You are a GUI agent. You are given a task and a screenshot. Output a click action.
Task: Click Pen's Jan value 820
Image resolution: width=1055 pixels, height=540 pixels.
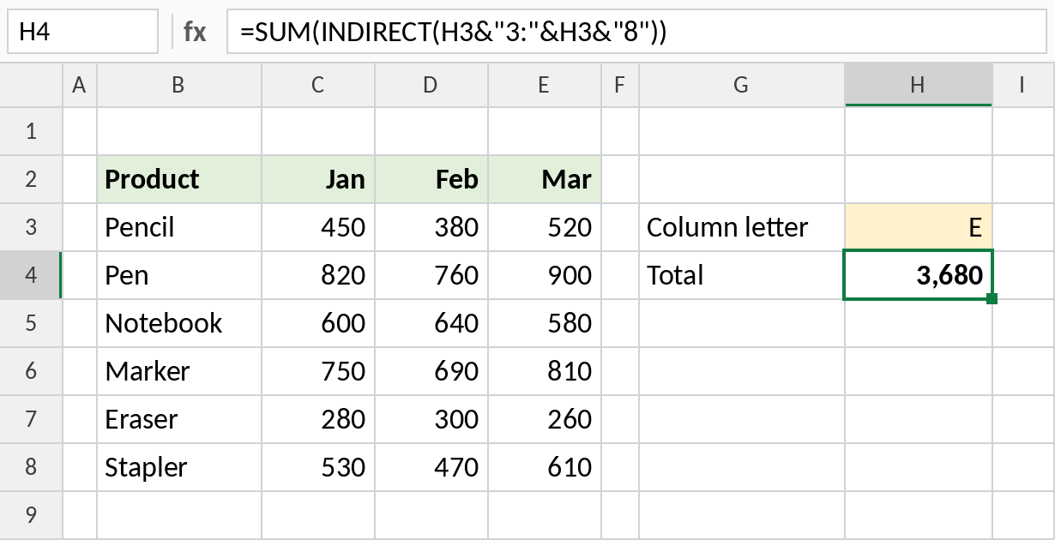(318, 275)
